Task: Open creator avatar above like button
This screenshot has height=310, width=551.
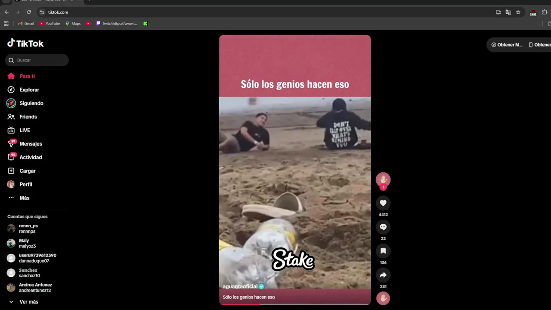Action: (383, 180)
